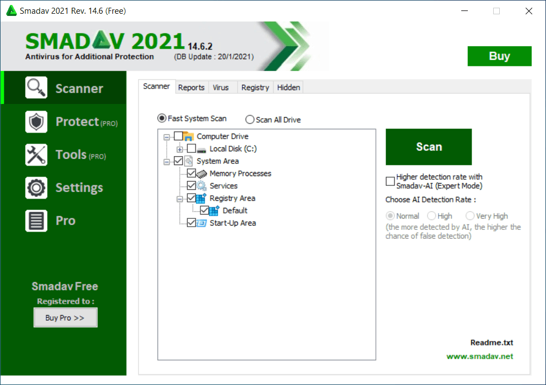
Task: Select the Scan All Drive radio button
Action: [250, 120]
